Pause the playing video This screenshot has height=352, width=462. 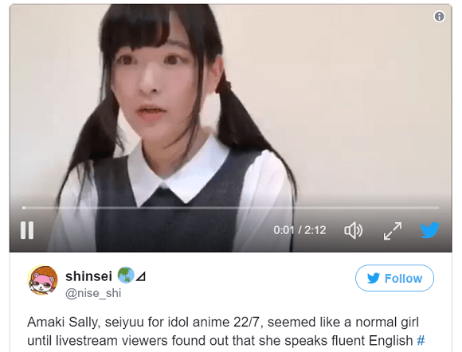coord(27,230)
